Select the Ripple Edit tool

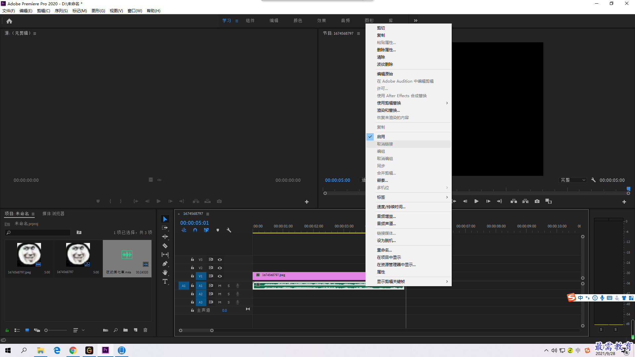(x=165, y=237)
